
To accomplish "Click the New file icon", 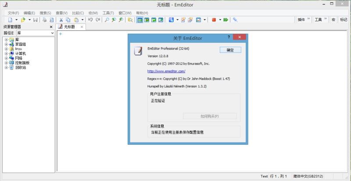I will tap(10, 20).
